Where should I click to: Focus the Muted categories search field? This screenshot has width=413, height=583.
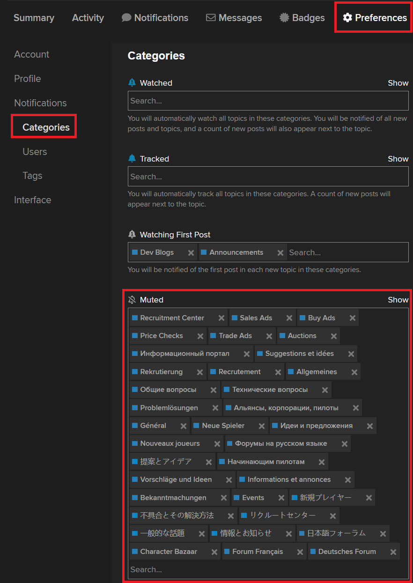pyautogui.click(x=268, y=570)
